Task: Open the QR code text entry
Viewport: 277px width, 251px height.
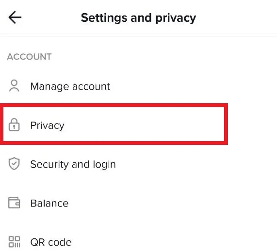Action: [x=51, y=242]
